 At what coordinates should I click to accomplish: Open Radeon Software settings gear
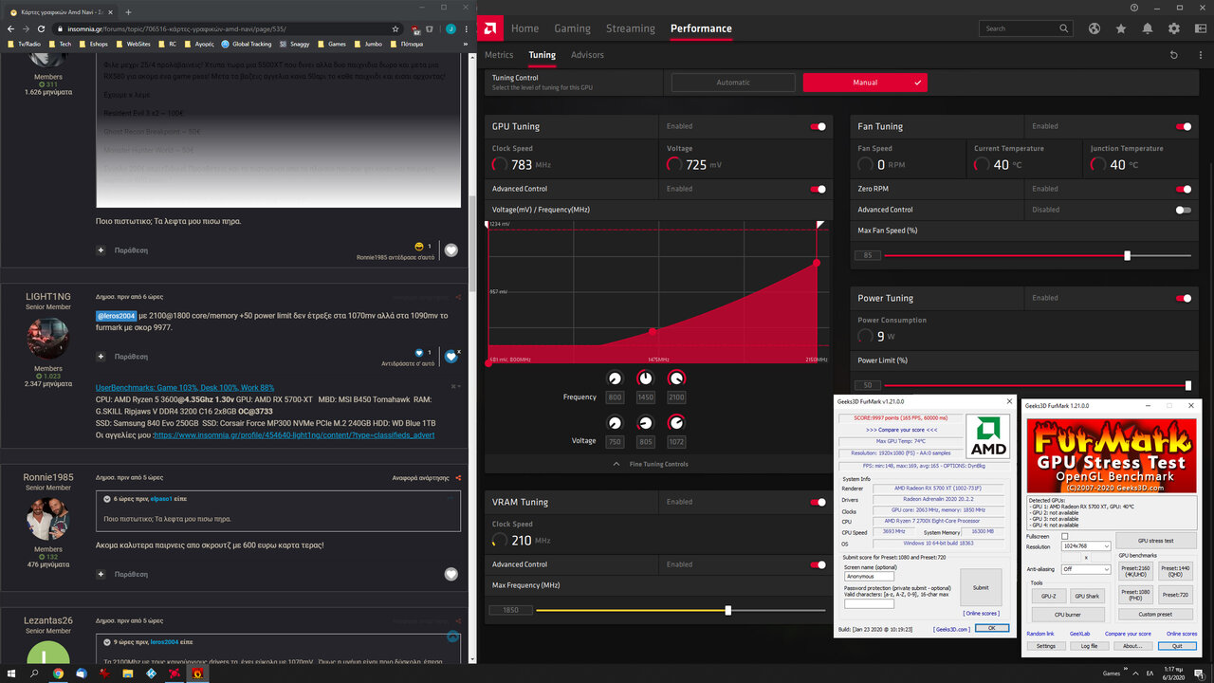(1174, 28)
